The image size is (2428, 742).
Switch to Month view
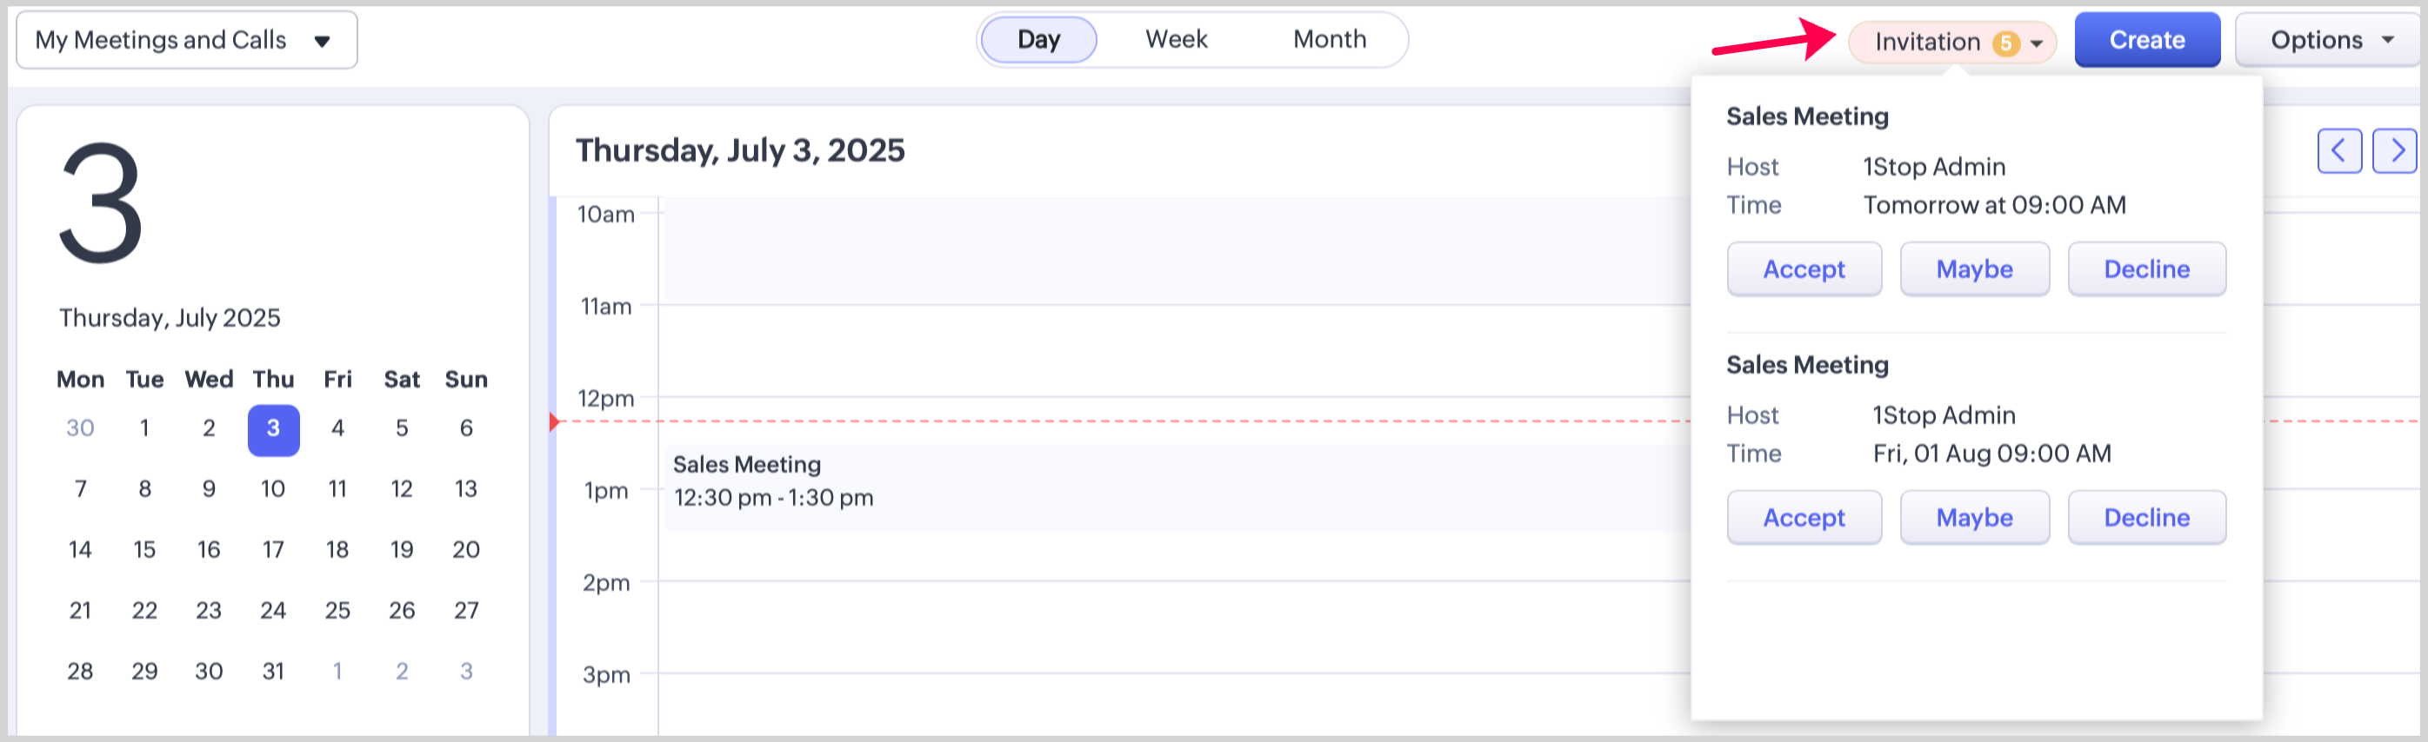pos(1329,40)
